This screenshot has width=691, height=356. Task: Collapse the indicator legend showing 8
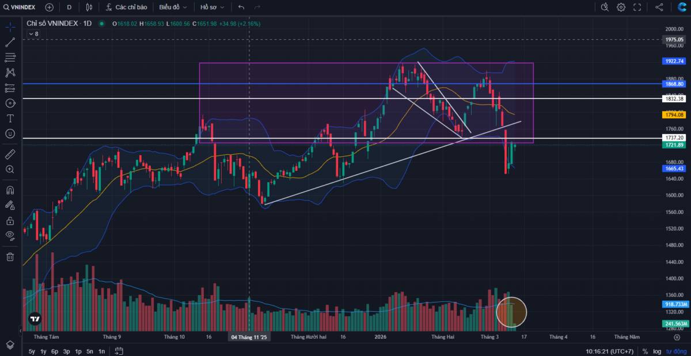click(33, 34)
